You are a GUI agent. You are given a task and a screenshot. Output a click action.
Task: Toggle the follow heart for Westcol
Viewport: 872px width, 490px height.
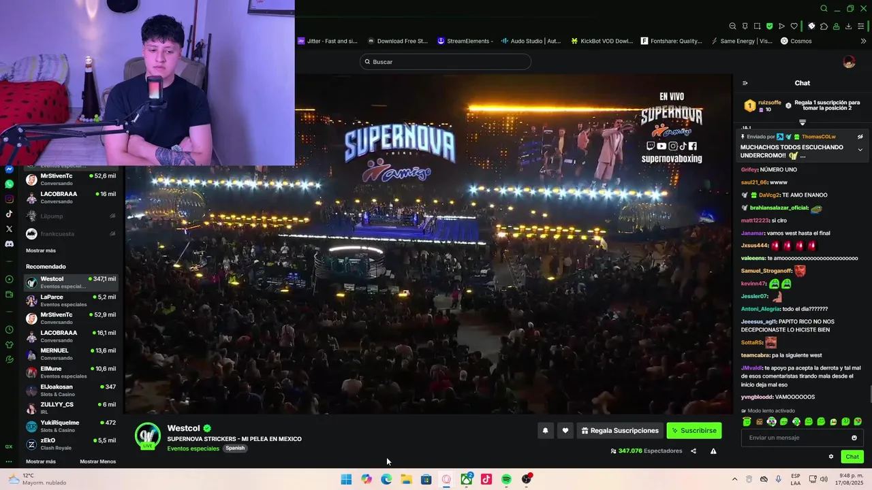point(565,430)
